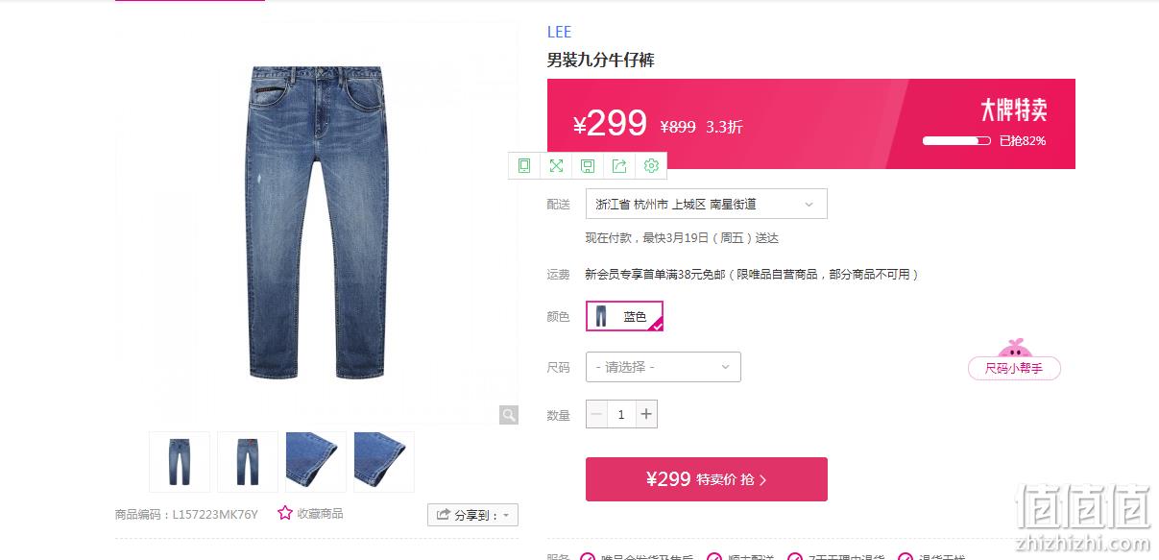Screen dimensions: 1159x560
Task: Select the fourth cuff-detail thumbnail
Action: coord(384,462)
